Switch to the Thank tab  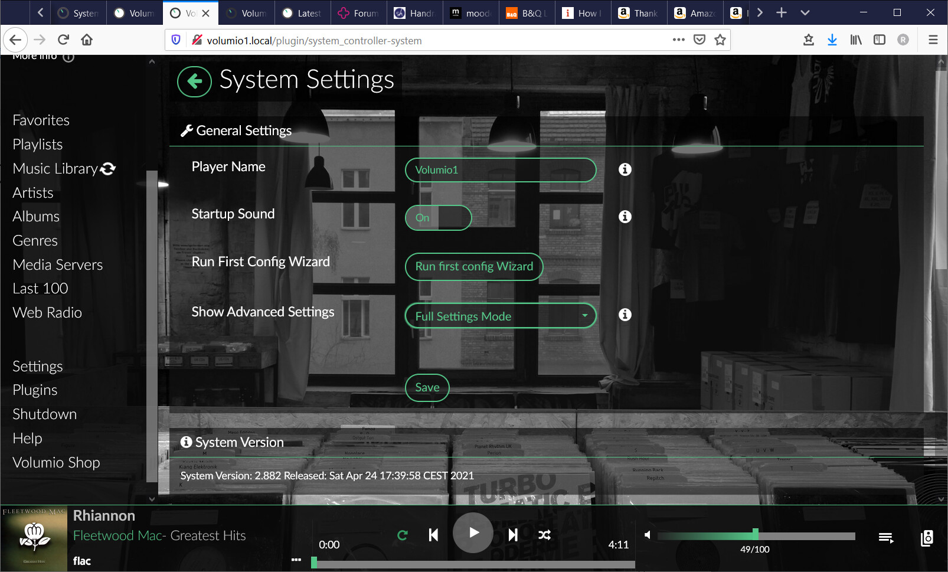pyautogui.click(x=639, y=13)
